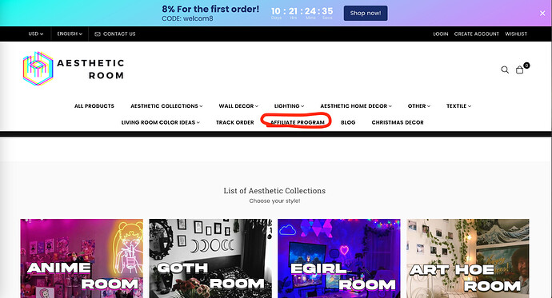Dismiss the promo banner with X
This screenshot has width=552, height=298.
[542, 14]
